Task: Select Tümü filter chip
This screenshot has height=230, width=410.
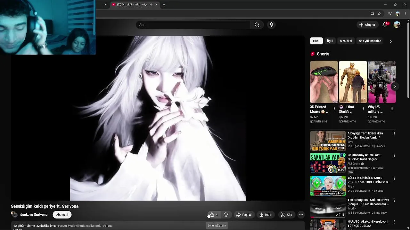Action: 316,41
